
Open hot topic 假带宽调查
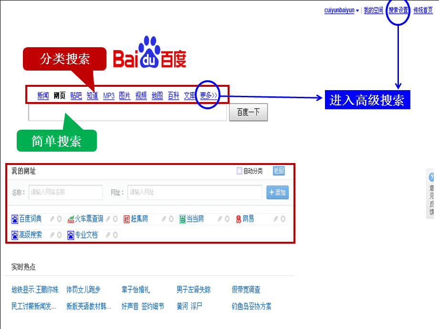coord(246,289)
